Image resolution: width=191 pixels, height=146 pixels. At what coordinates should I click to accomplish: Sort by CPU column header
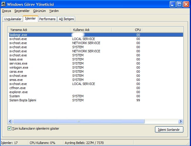pos(127,30)
